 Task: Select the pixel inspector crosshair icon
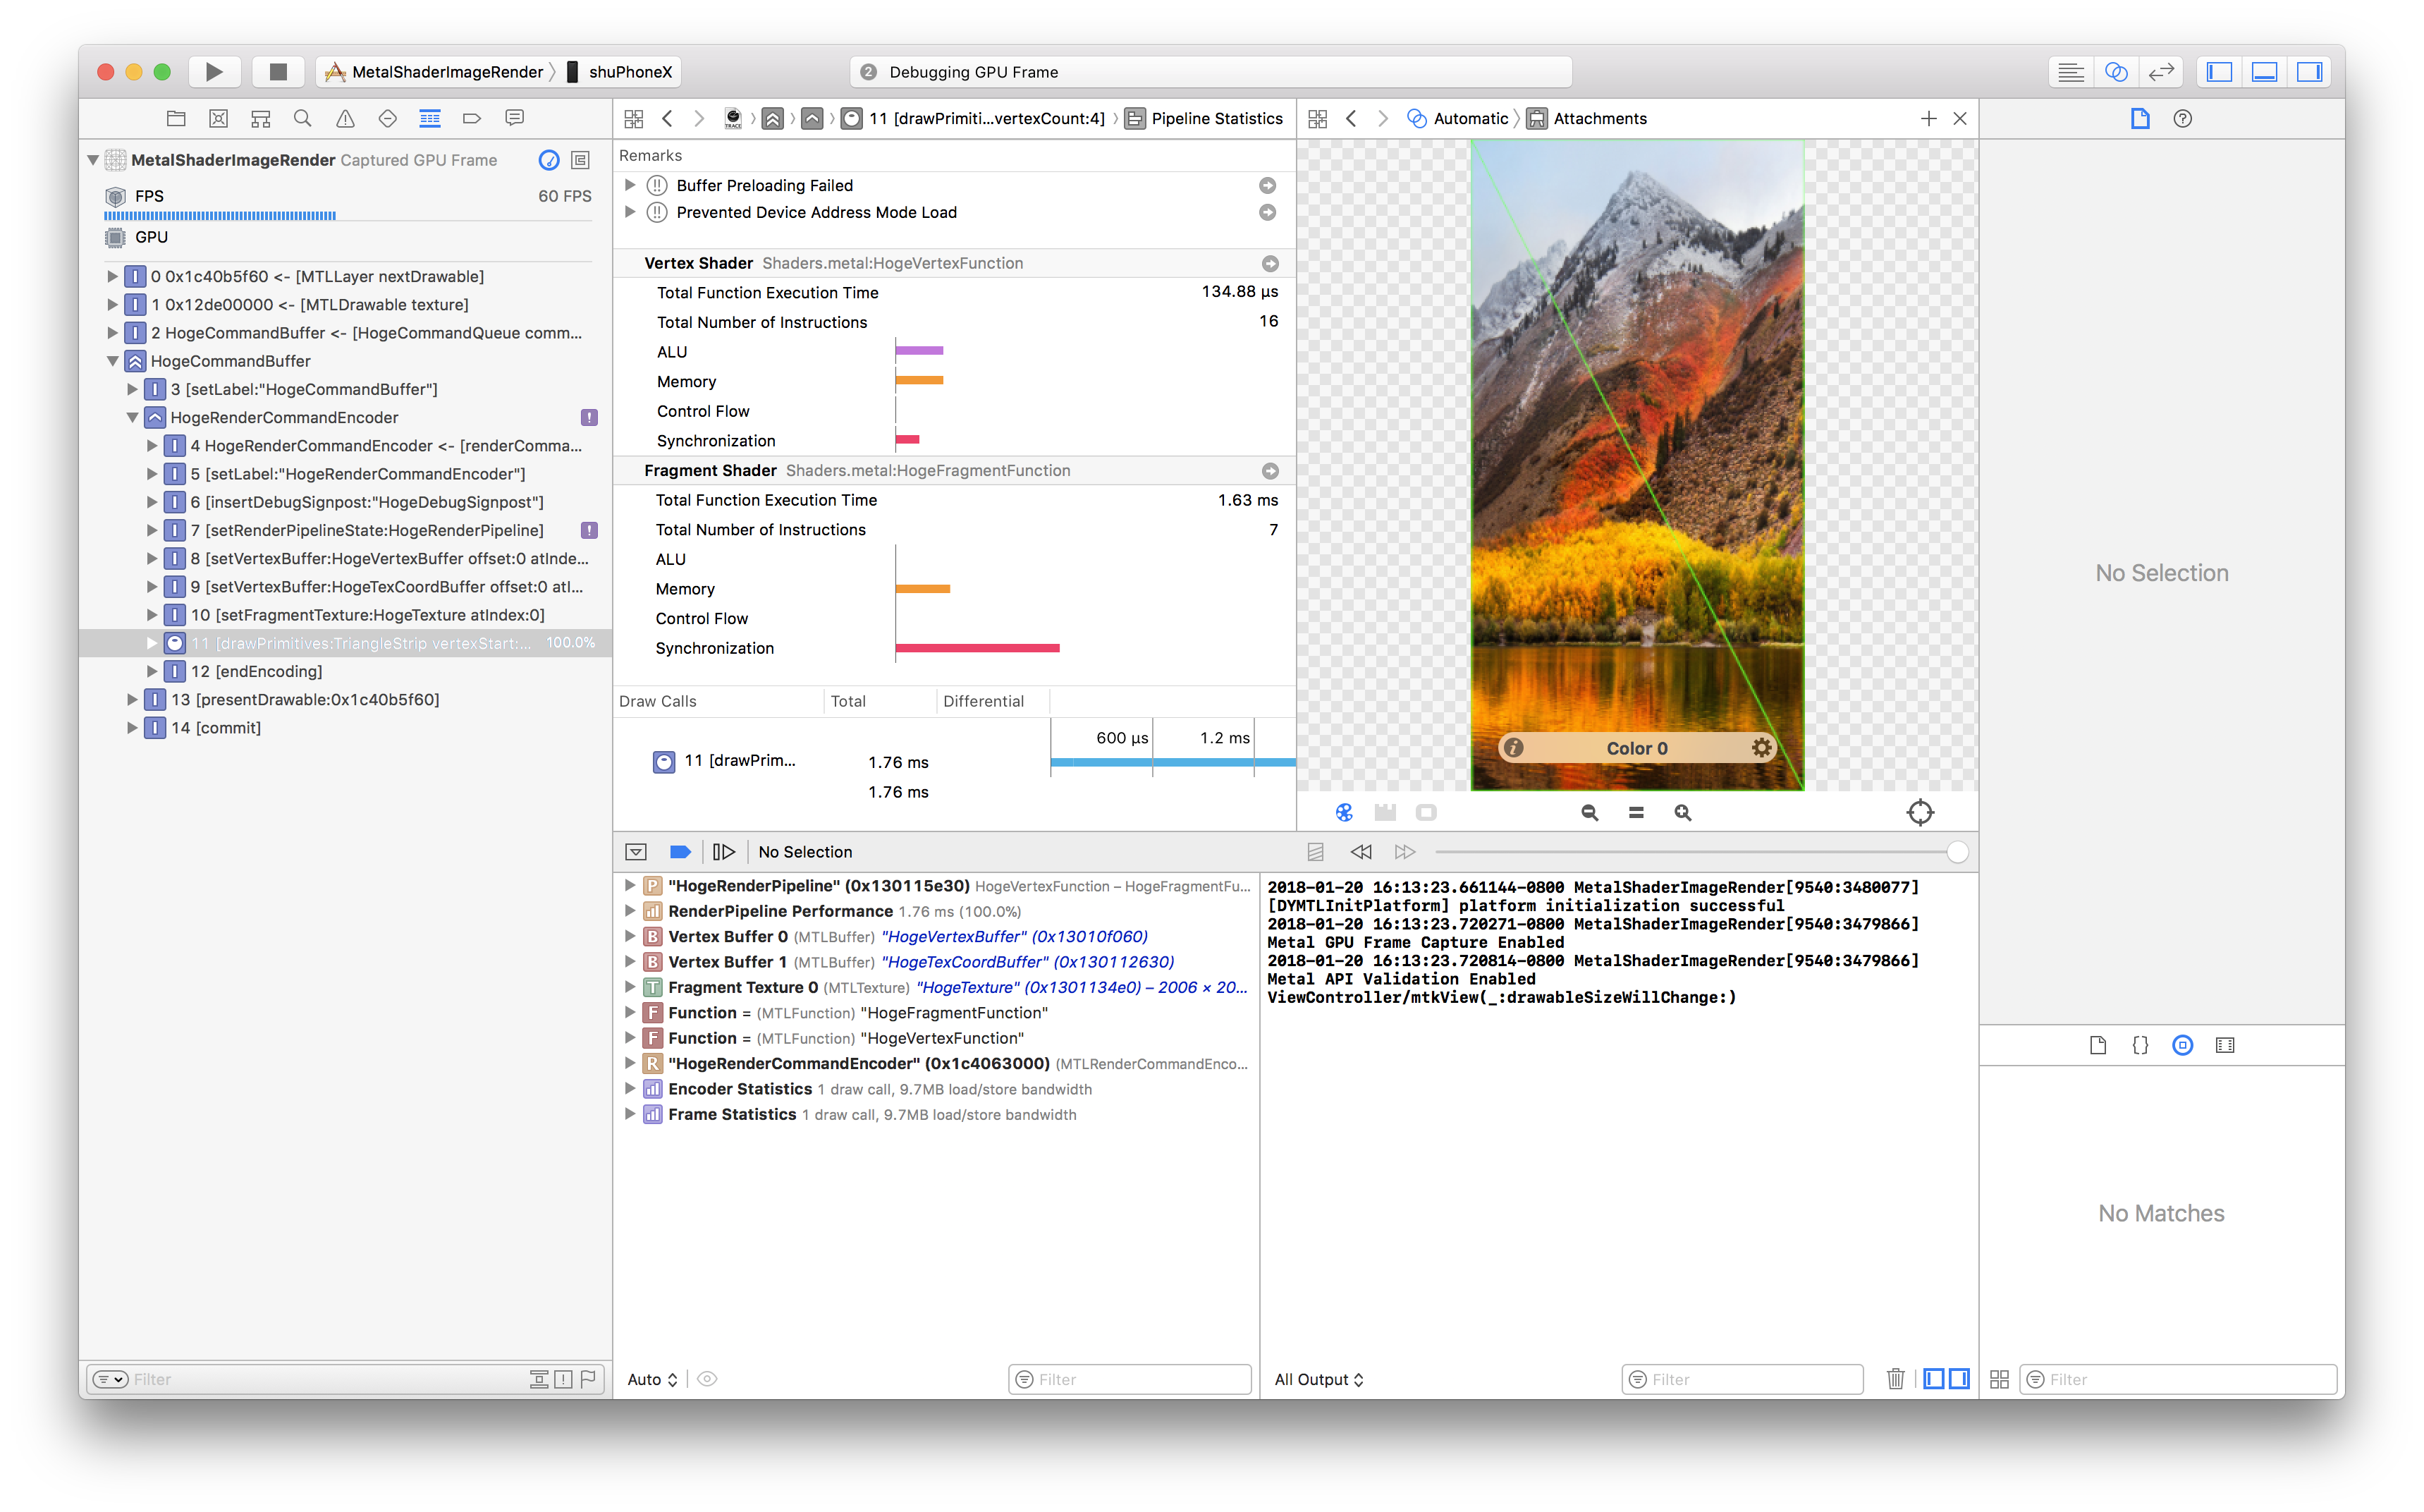pos(1921,812)
